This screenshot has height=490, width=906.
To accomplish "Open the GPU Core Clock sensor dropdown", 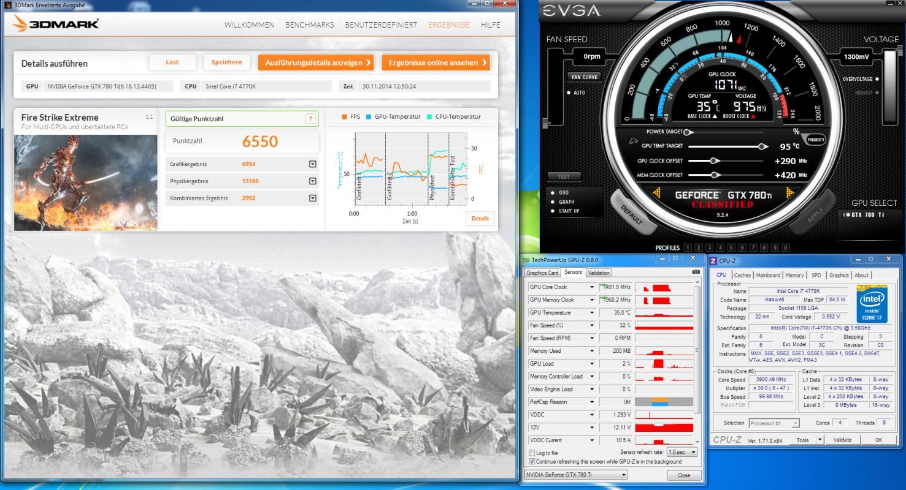I will pos(592,287).
